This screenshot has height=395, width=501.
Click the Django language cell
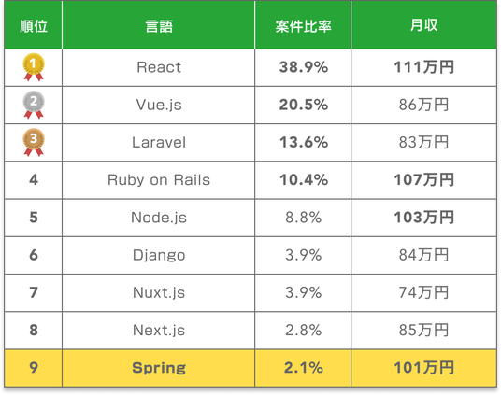pos(159,255)
